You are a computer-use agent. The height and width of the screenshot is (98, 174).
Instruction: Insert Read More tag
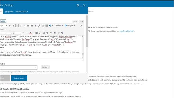43,26
